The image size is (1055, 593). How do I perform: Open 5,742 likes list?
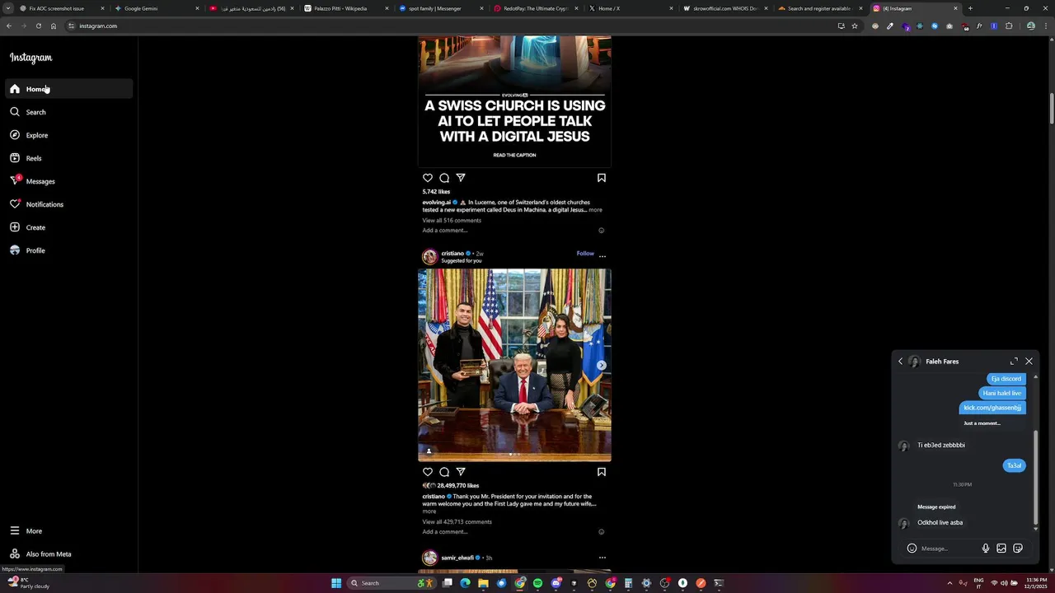click(436, 192)
